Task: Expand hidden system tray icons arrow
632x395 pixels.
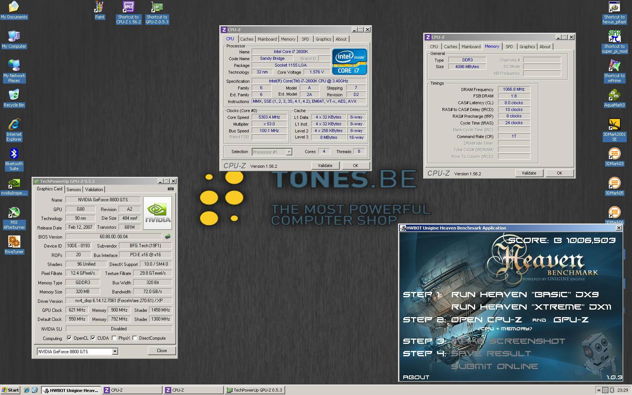Action: click(x=599, y=390)
